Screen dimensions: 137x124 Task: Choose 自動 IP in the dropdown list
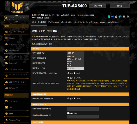pos(75,56)
